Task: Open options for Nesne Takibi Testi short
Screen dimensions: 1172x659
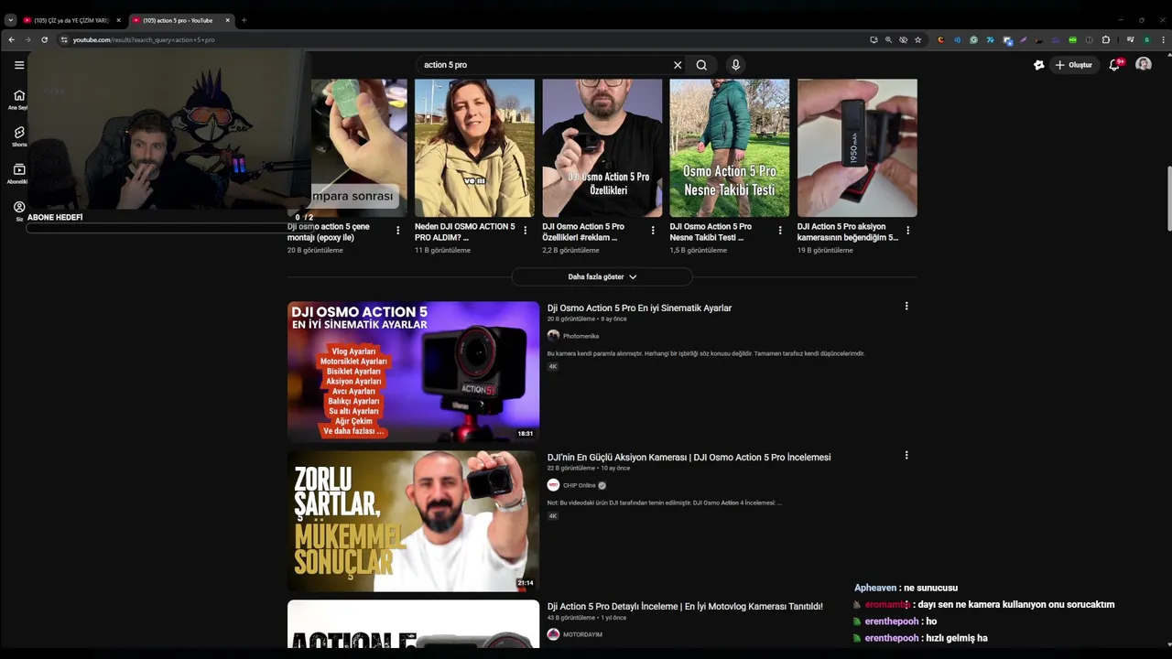Action: 780,231
